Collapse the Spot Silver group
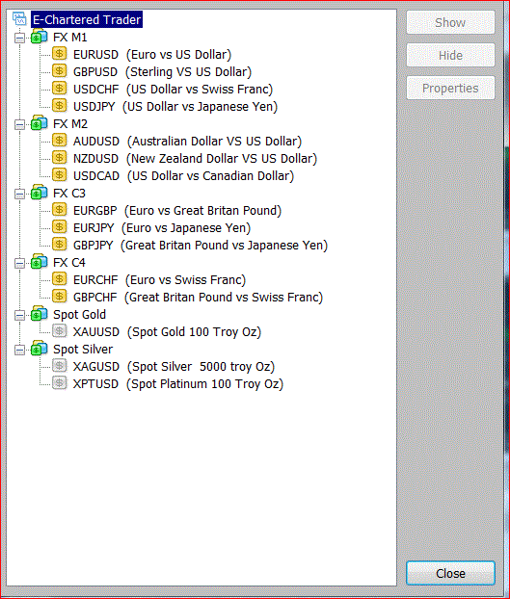The image size is (510, 599). click(19, 350)
